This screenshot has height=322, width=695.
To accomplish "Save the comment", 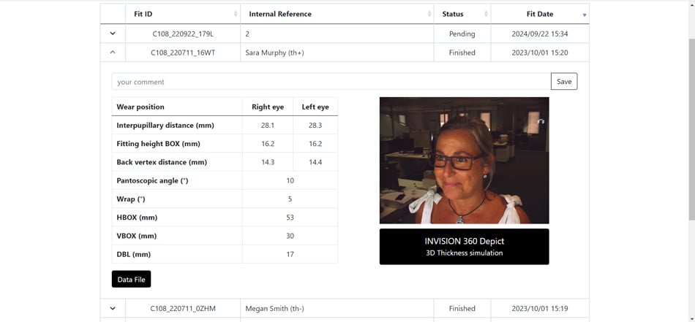I will [563, 82].
